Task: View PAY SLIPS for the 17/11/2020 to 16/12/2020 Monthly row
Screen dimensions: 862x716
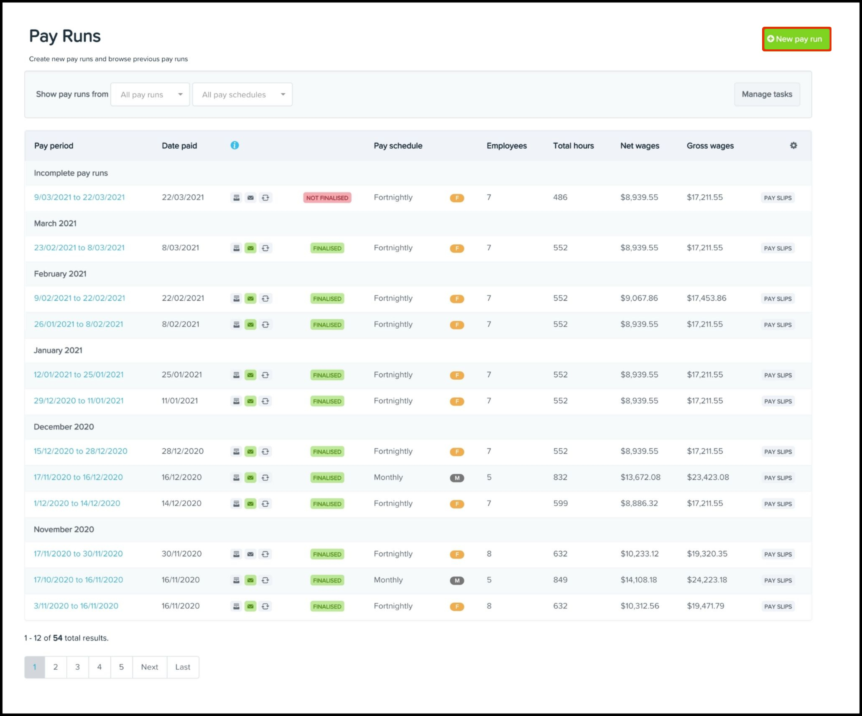Action: [x=778, y=478]
